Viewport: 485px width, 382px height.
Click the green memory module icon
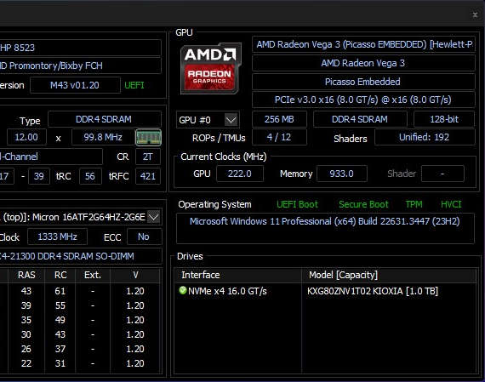148,137
